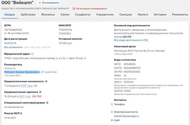Switch to the Арбитраж tab

[28, 15]
